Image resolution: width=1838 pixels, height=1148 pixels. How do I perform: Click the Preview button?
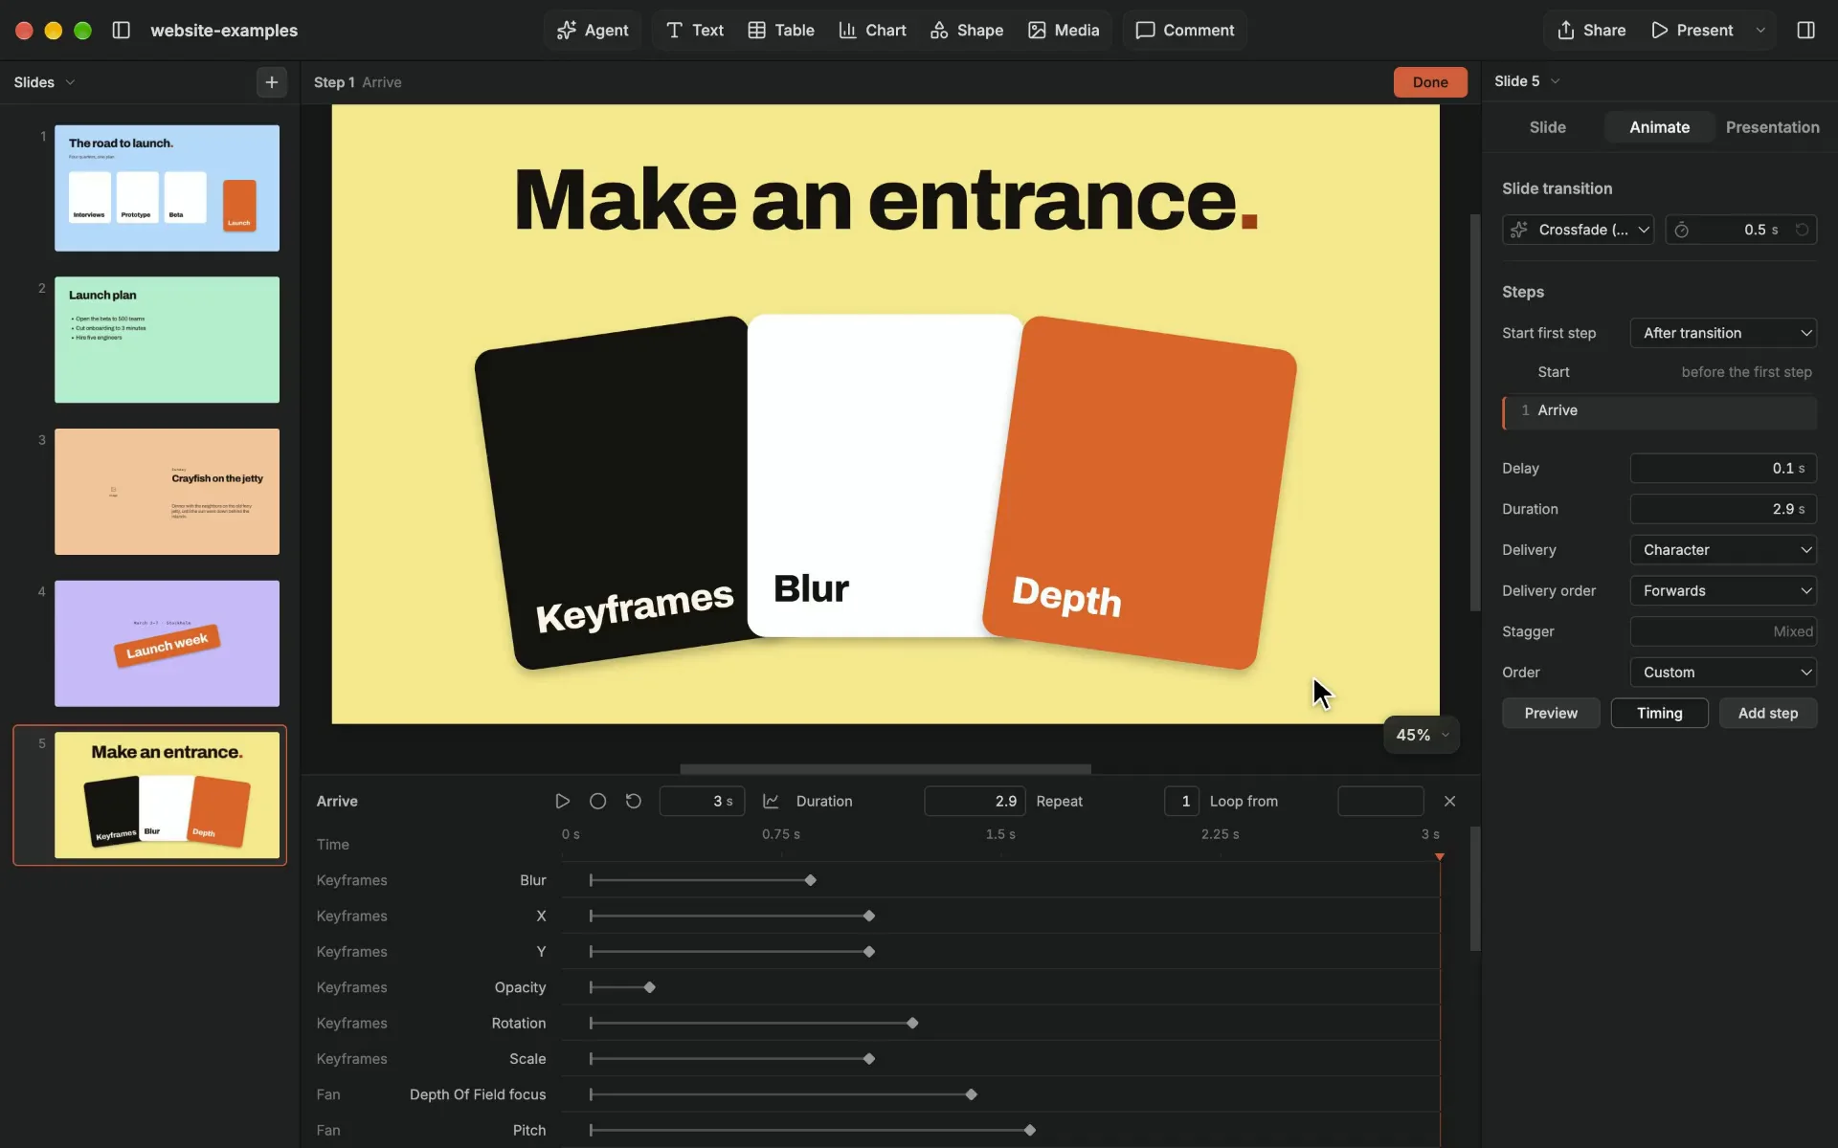tap(1551, 713)
